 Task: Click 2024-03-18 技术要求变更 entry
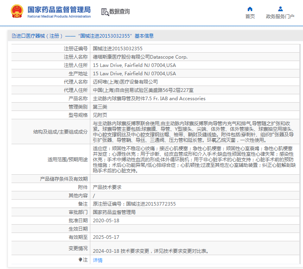point(151,251)
